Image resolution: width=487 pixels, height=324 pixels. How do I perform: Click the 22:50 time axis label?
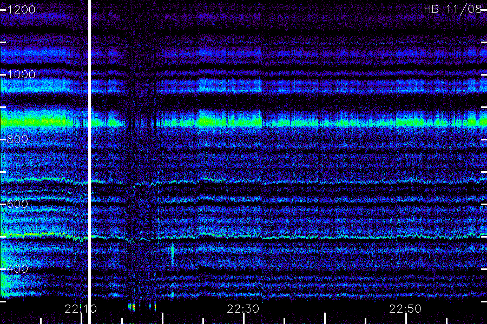[405, 309]
